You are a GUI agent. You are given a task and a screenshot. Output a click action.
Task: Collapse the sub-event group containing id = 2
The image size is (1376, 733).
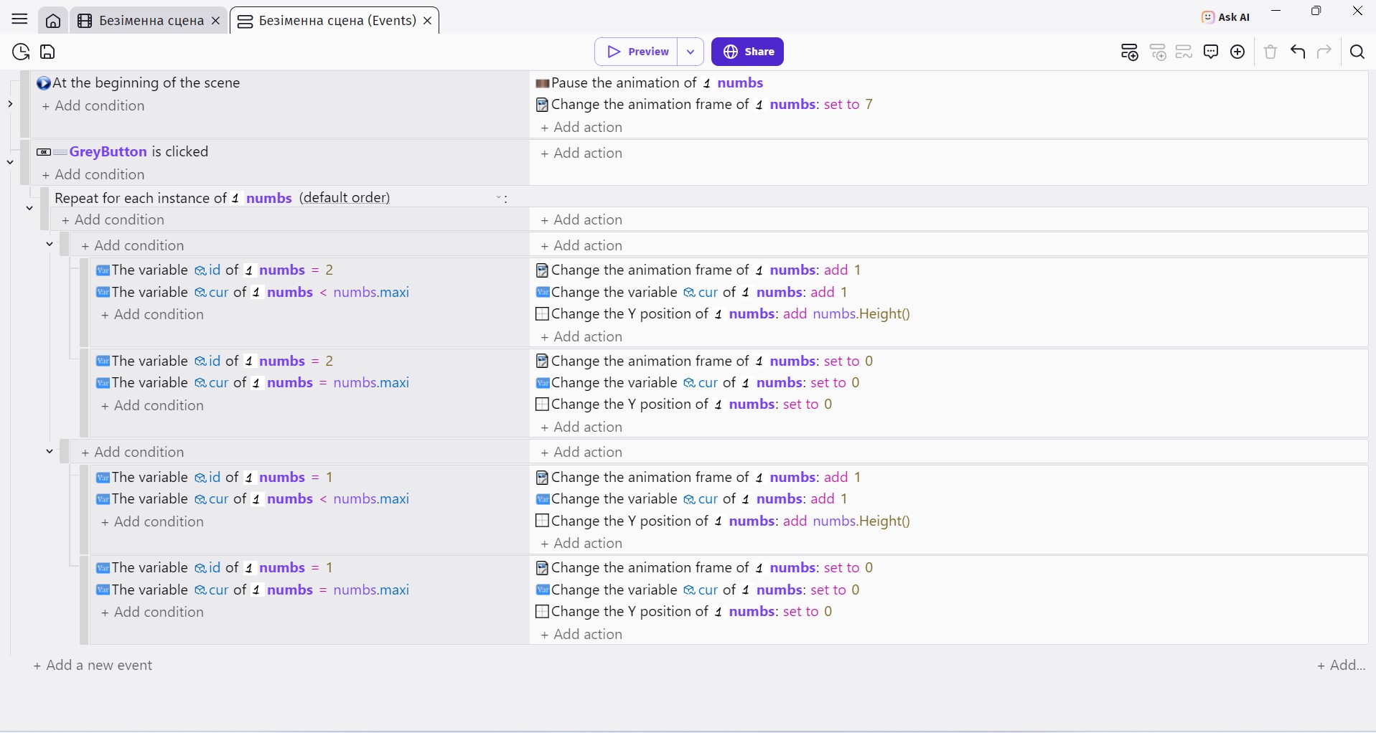pos(50,245)
